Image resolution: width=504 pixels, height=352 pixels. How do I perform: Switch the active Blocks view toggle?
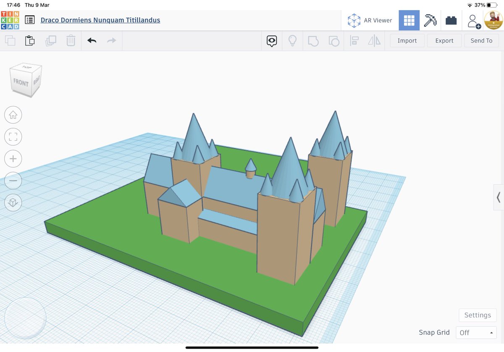pos(409,20)
